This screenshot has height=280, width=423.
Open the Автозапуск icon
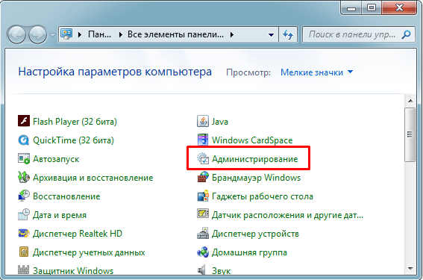(24, 158)
